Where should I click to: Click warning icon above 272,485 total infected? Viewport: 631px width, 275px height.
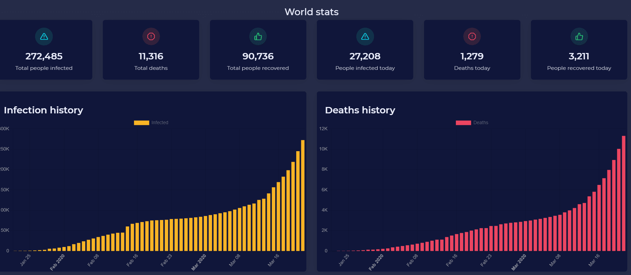[x=44, y=36]
